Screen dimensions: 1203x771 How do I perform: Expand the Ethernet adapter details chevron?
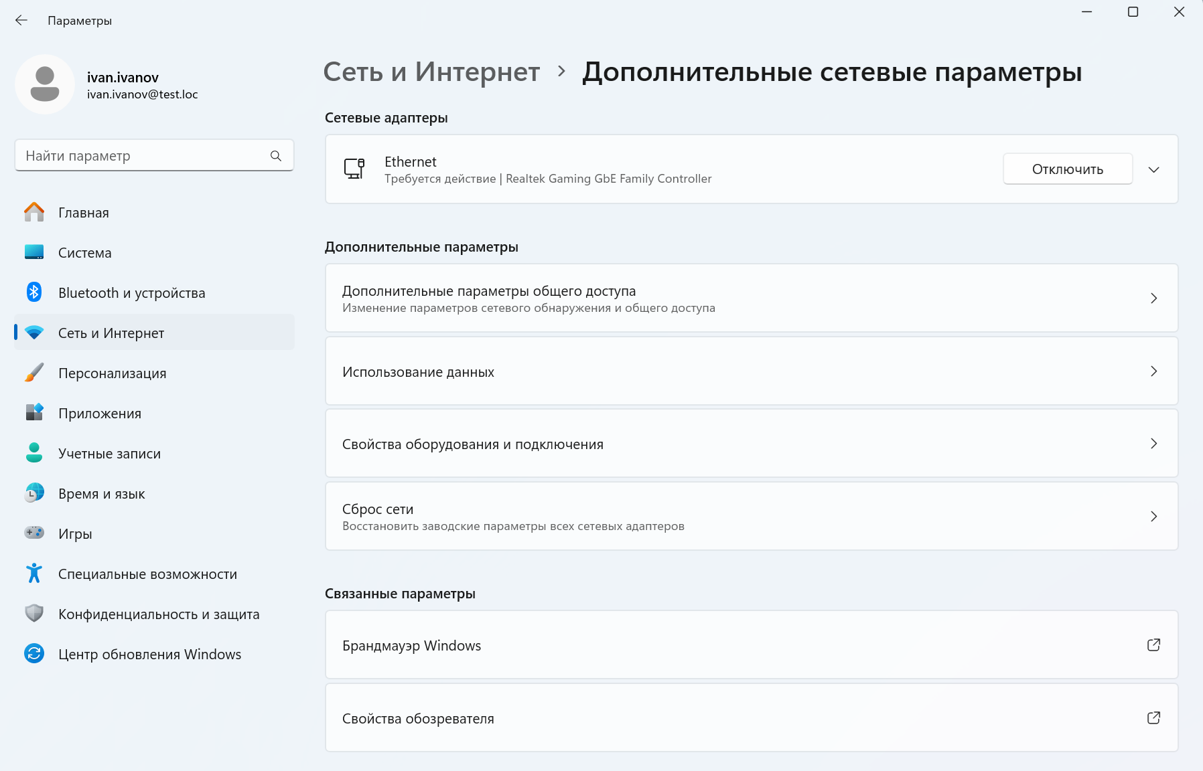tap(1153, 169)
